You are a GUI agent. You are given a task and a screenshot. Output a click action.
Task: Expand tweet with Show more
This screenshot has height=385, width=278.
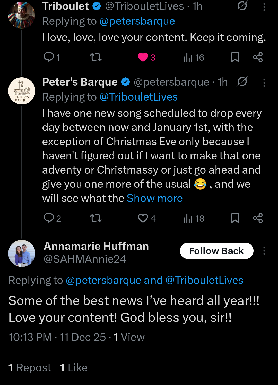click(155, 198)
